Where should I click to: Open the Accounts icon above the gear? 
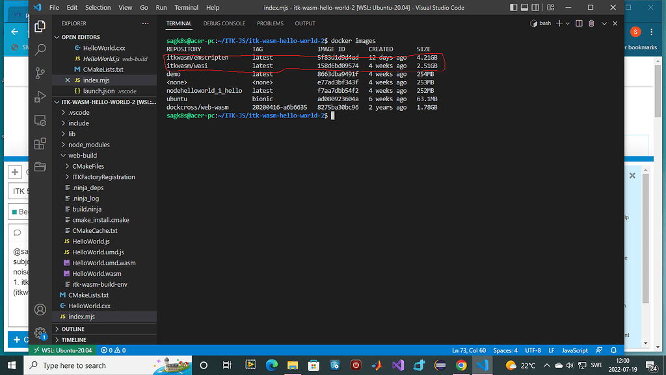[x=40, y=310]
